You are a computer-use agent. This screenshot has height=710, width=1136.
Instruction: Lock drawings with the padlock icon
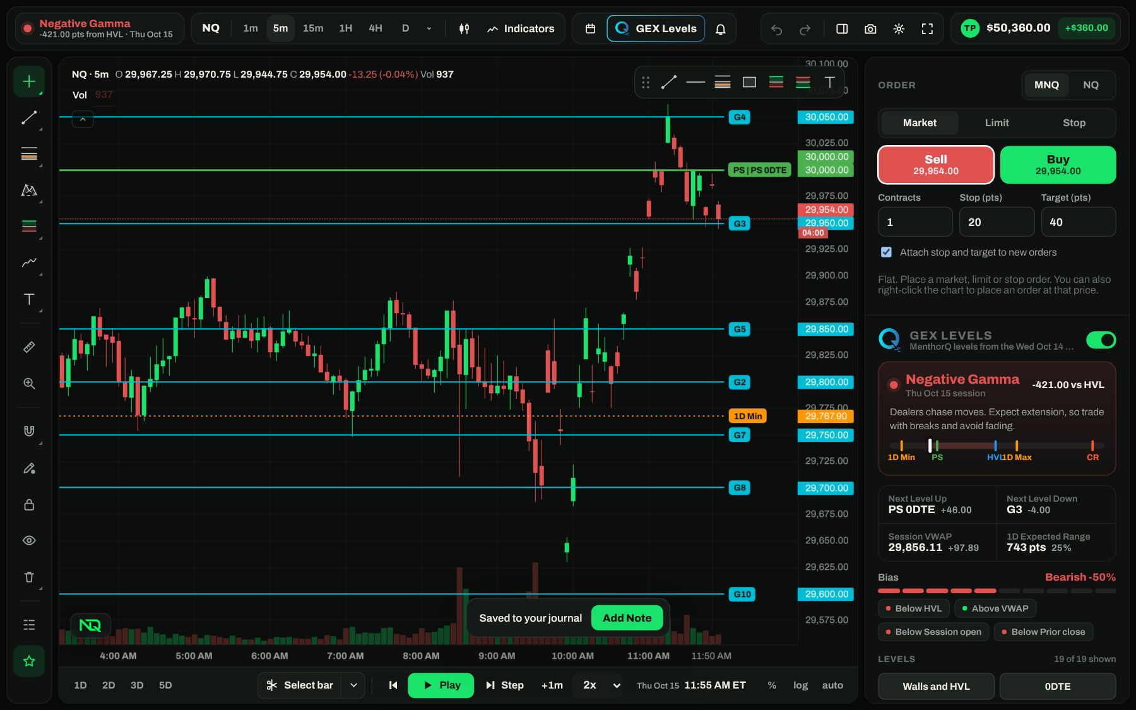point(29,505)
